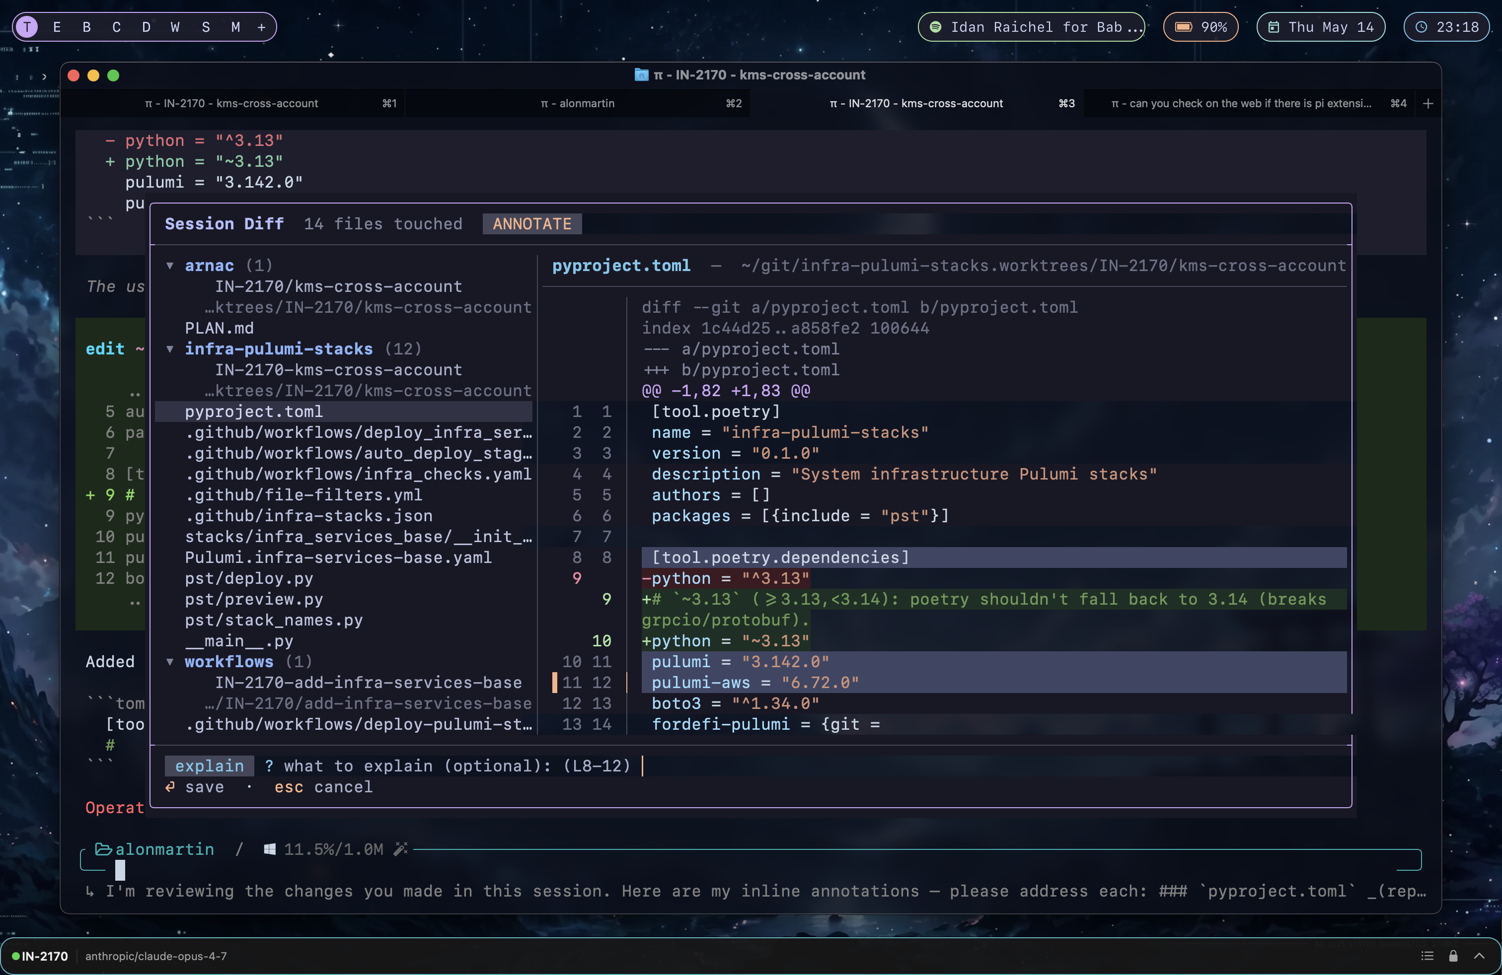Open stacks/infra_services_base/__init__… file
This screenshot has width=1502, height=975.
click(x=359, y=537)
